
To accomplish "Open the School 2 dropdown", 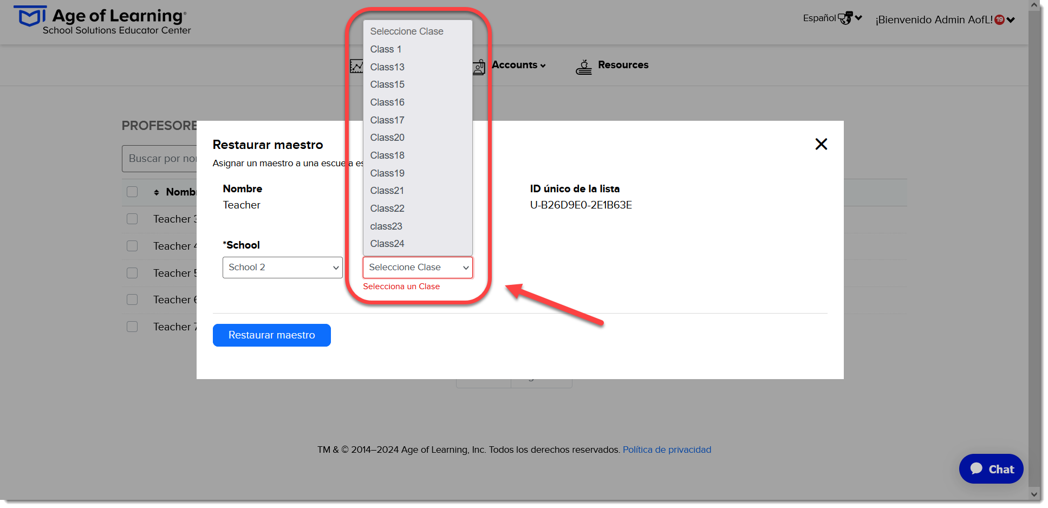I will pyautogui.click(x=283, y=268).
